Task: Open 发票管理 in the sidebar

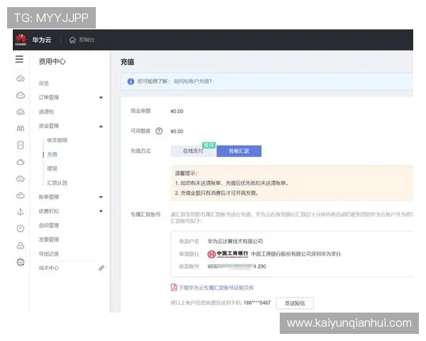Action: pyautogui.click(x=48, y=239)
